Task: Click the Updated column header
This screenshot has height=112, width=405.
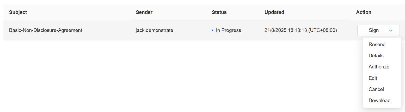Action: point(274,12)
